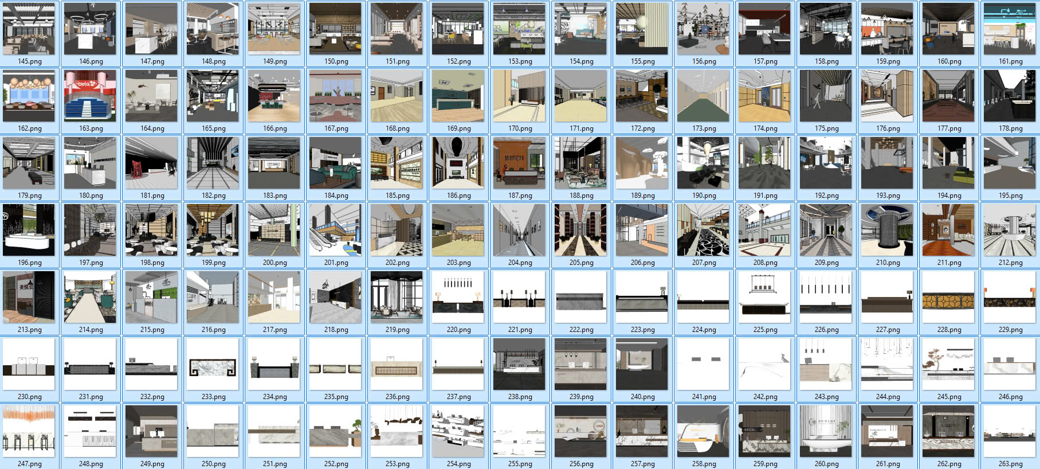The image size is (1040, 469).
Task: Select the 219.png image
Action: [397, 298]
